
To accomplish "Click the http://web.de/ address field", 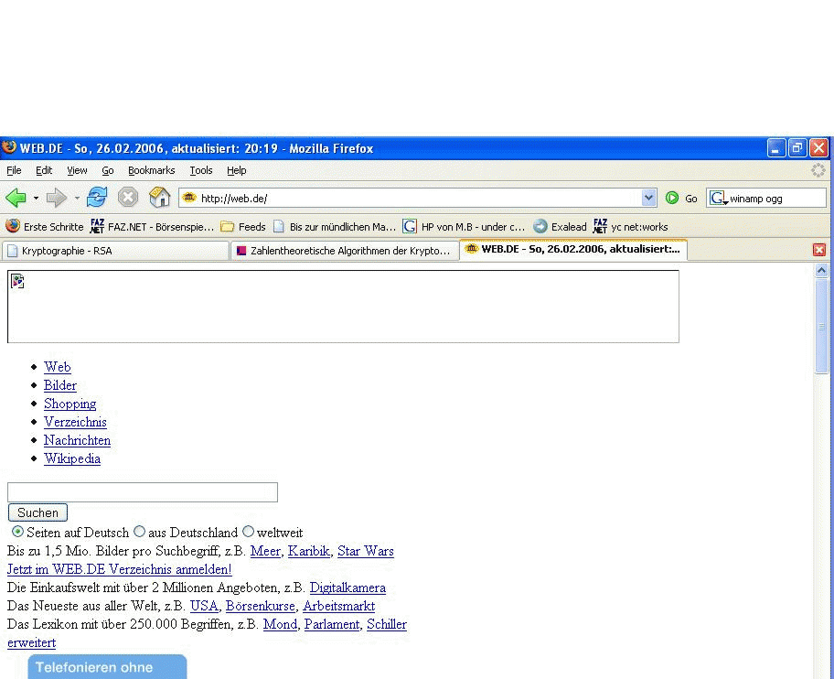I will (418, 198).
